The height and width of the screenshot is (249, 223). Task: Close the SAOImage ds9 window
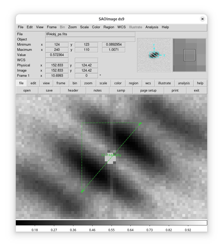203,19
